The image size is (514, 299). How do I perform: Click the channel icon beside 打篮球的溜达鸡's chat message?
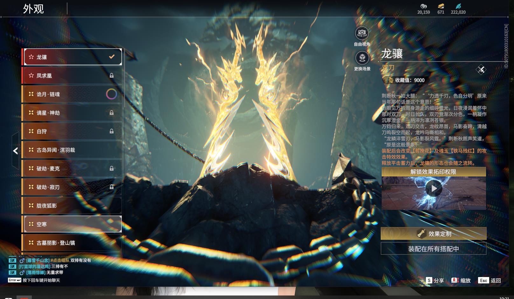click(x=12, y=266)
